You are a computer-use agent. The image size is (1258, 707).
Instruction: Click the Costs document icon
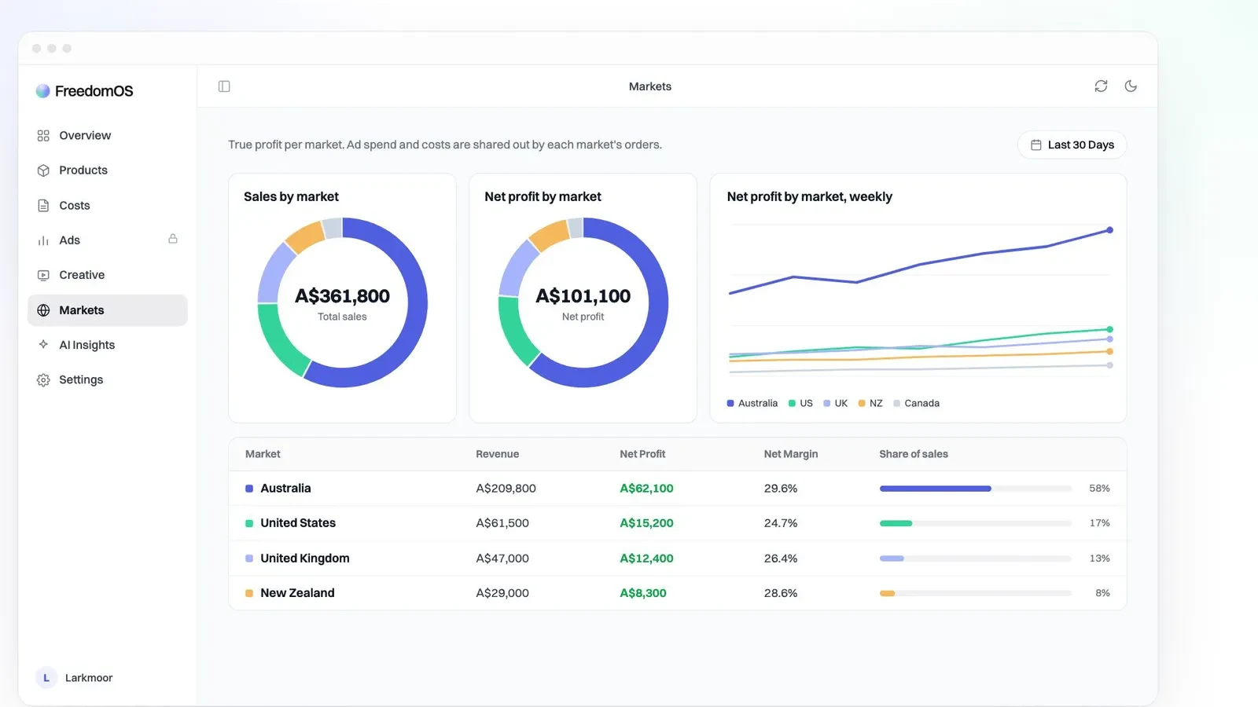(x=43, y=206)
